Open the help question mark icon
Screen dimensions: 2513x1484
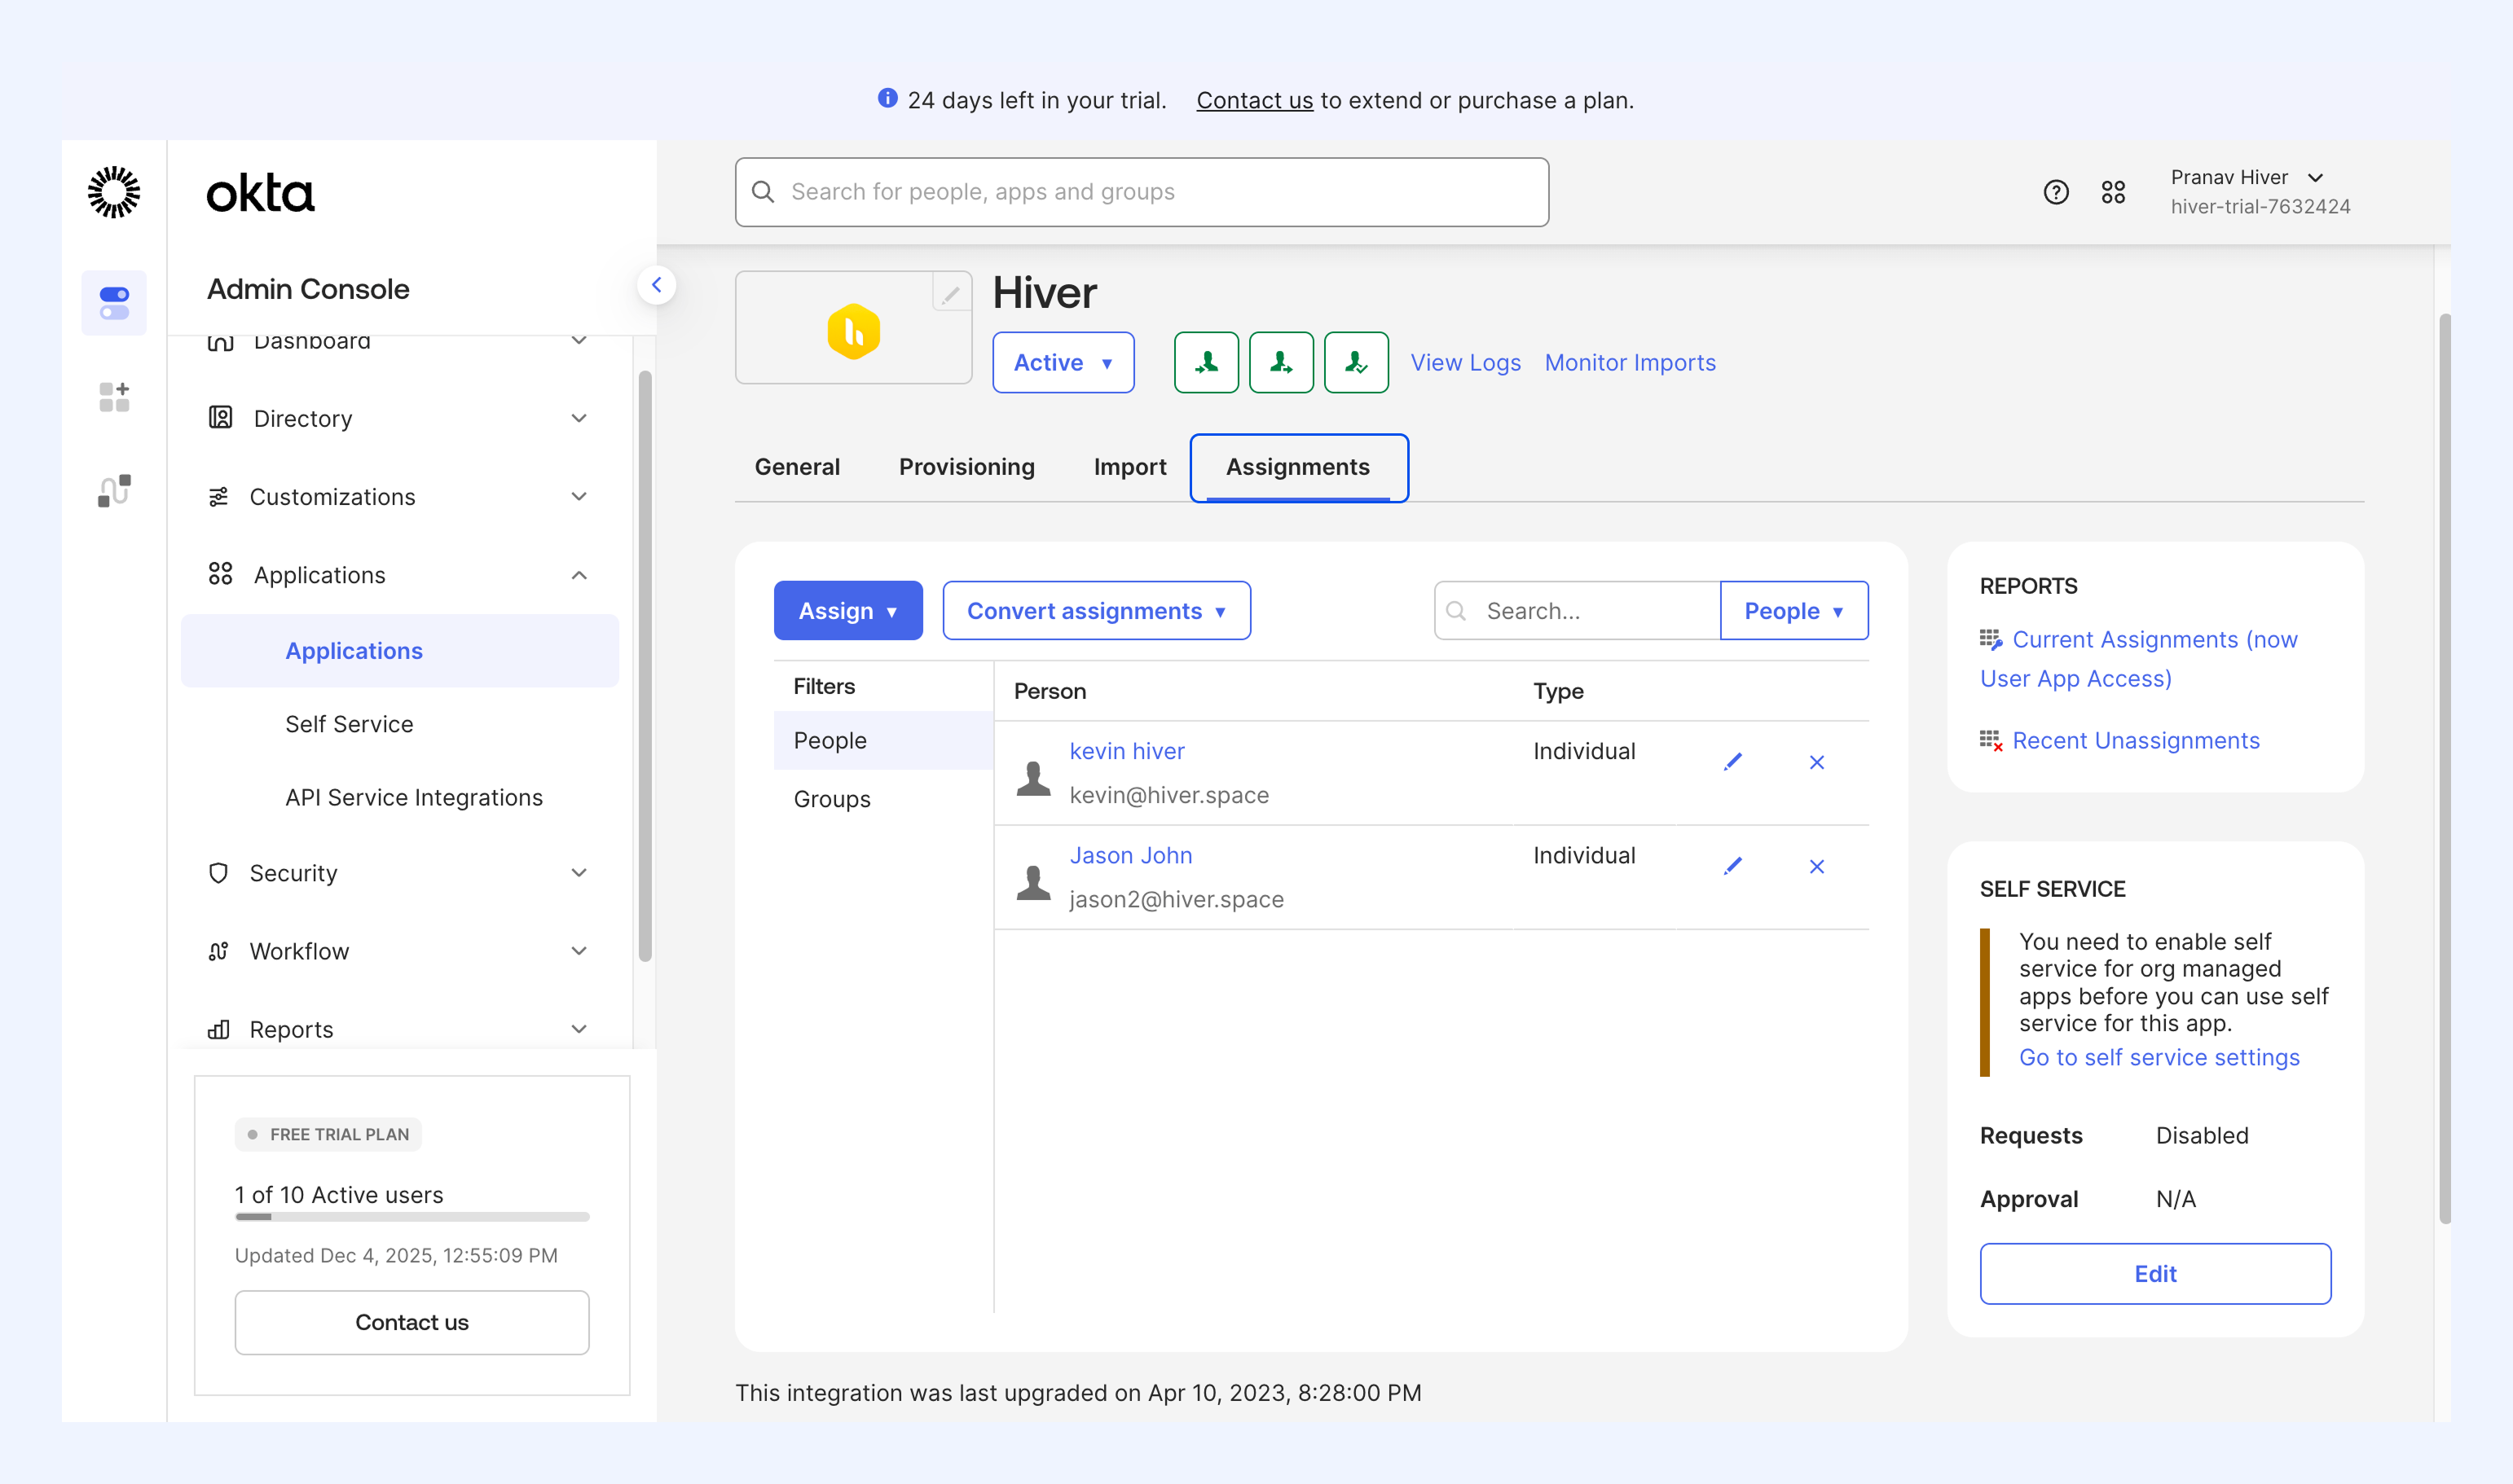(x=2056, y=192)
